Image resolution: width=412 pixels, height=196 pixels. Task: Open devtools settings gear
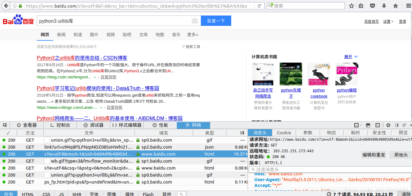pos(388,125)
